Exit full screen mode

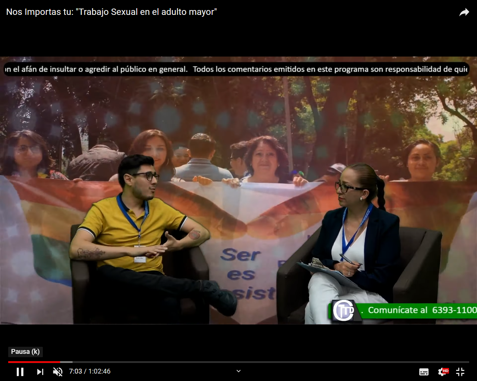pyautogui.click(x=460, y=371)
